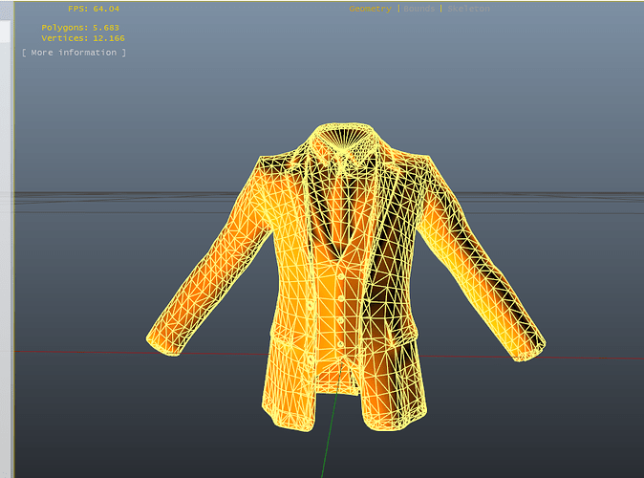Click the bottom vest button on model
644x478 pixels.
[x=340, y=344]
